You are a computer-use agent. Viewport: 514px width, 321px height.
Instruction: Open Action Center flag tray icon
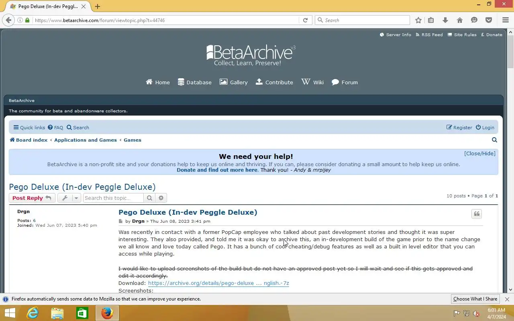coord(457,313)
